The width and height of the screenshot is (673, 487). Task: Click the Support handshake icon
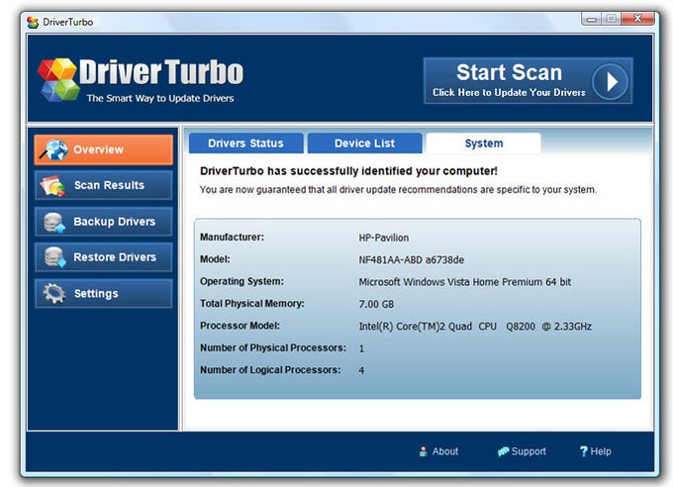click(503, 451)
